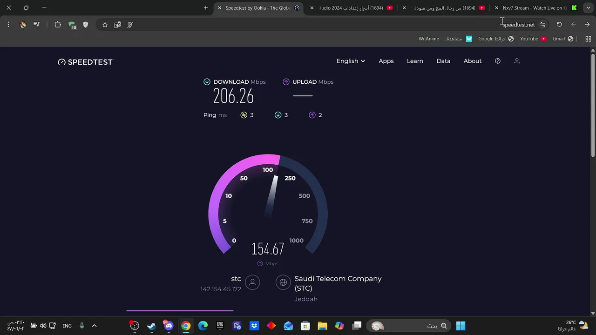Open the site information icon in address bar
Viewport: 596px width, 335px height.
point(543,25)
